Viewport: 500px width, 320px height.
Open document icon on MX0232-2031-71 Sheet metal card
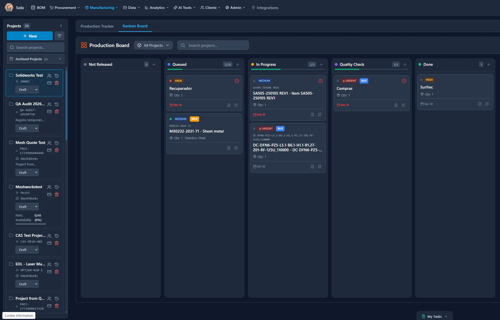point(229,148)
